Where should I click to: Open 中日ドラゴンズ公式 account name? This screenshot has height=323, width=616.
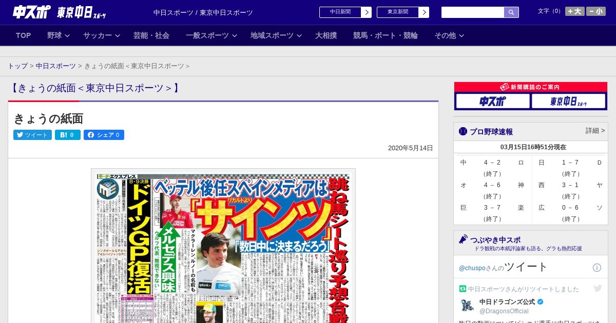pyautogui.click(x=507, y=302)
